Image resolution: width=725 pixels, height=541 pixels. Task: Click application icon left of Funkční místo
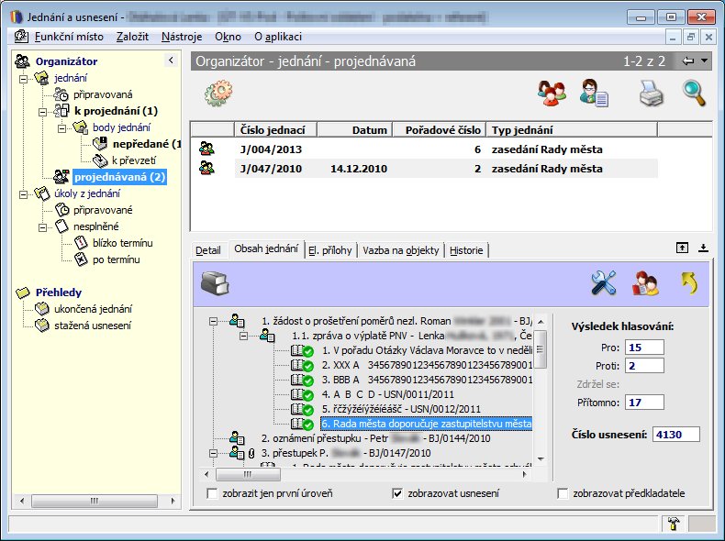pos(21,36)
